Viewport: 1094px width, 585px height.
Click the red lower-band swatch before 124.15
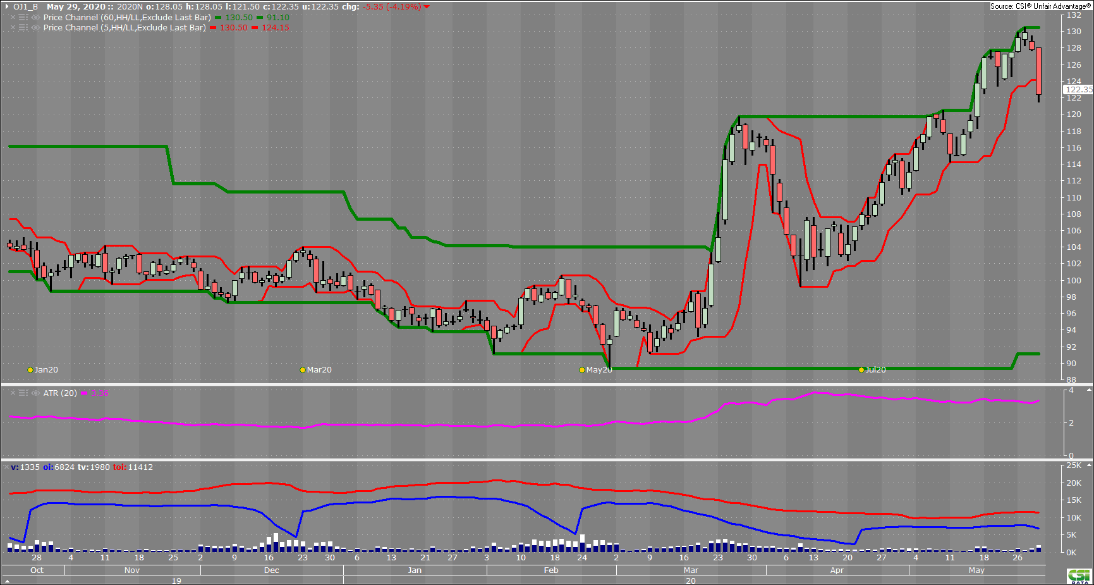255,28
